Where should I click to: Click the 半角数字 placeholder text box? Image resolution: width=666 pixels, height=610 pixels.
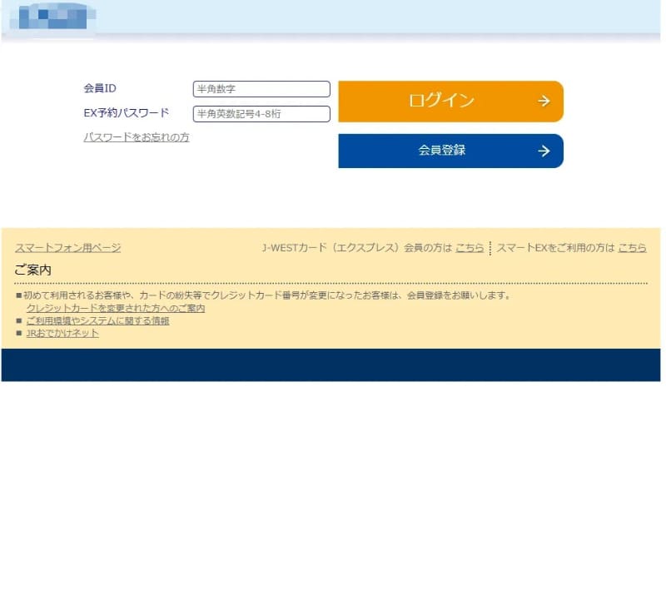pyautogui.click(x=261, y=88)
